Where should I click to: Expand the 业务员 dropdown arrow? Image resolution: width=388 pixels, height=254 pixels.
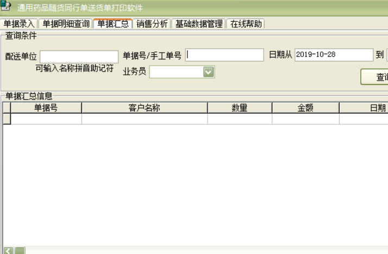point(209,72)
